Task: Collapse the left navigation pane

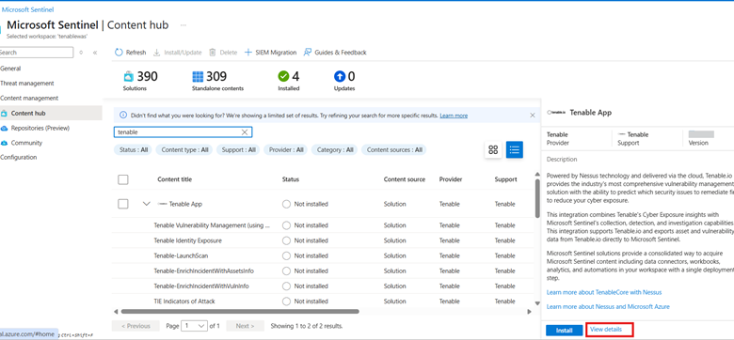Action: (x=95, y=53)
